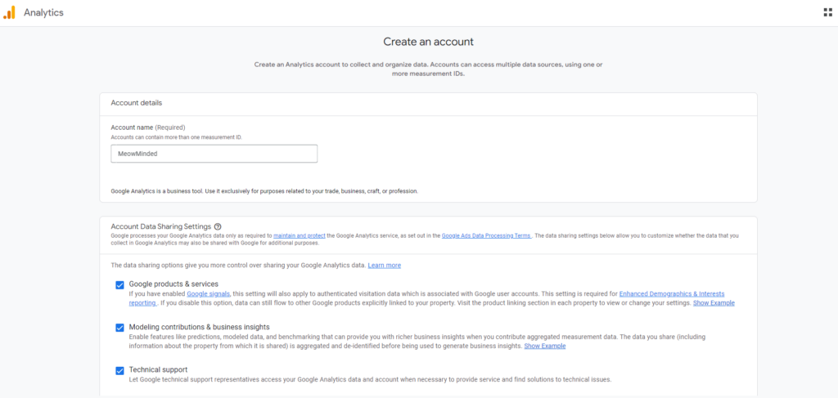The height and width of the screenshot is (398, 838).
Task: Open the Google apps grid menu
Action: 827,12
